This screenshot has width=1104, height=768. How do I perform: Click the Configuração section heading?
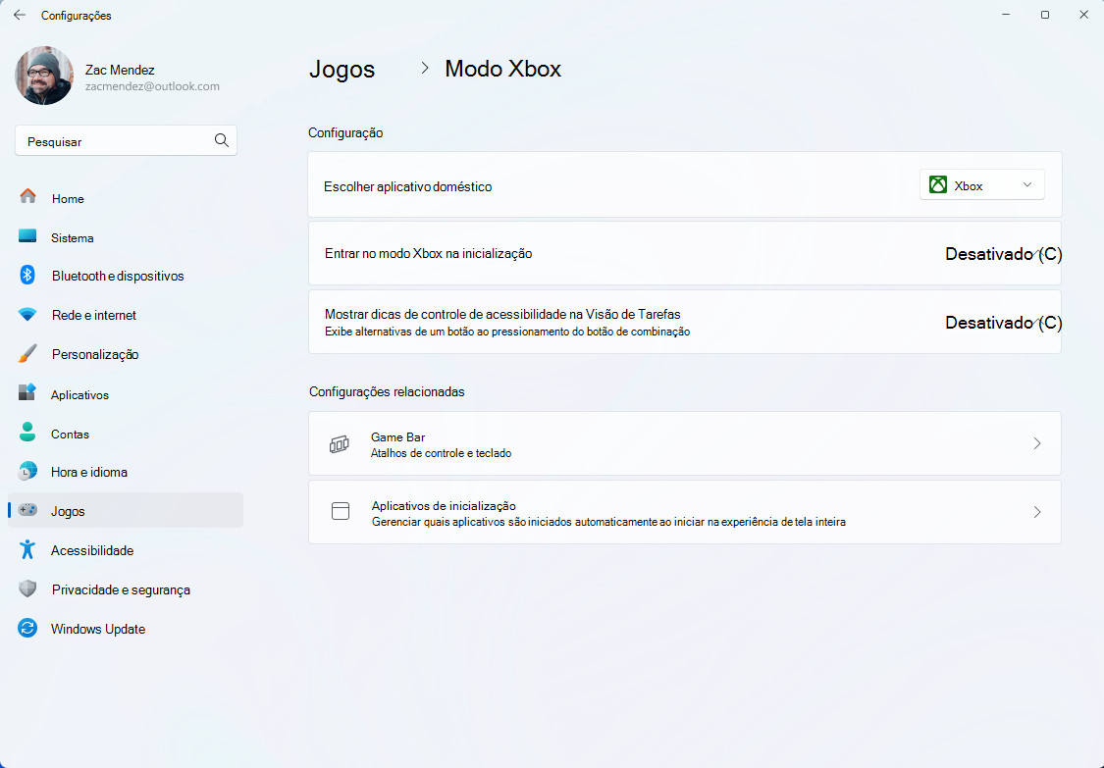[345, 132]
